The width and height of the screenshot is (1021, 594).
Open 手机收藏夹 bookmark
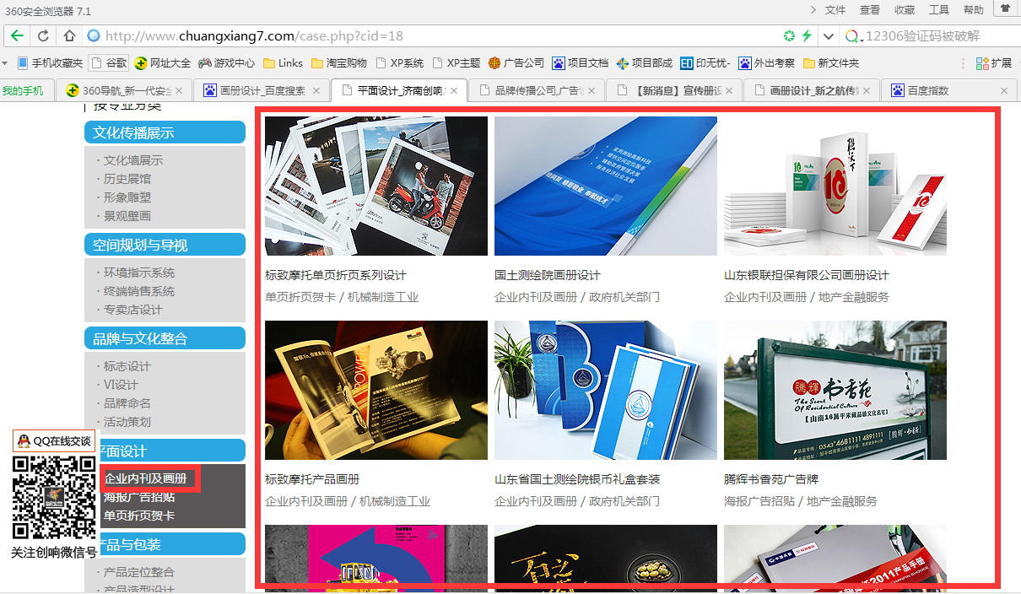tap(50, 62)
